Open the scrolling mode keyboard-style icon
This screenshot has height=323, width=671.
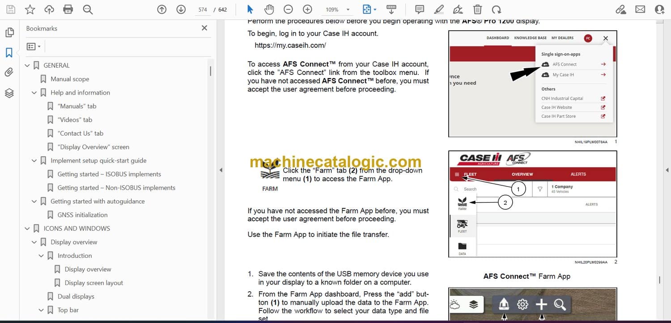tap(391, 9)
